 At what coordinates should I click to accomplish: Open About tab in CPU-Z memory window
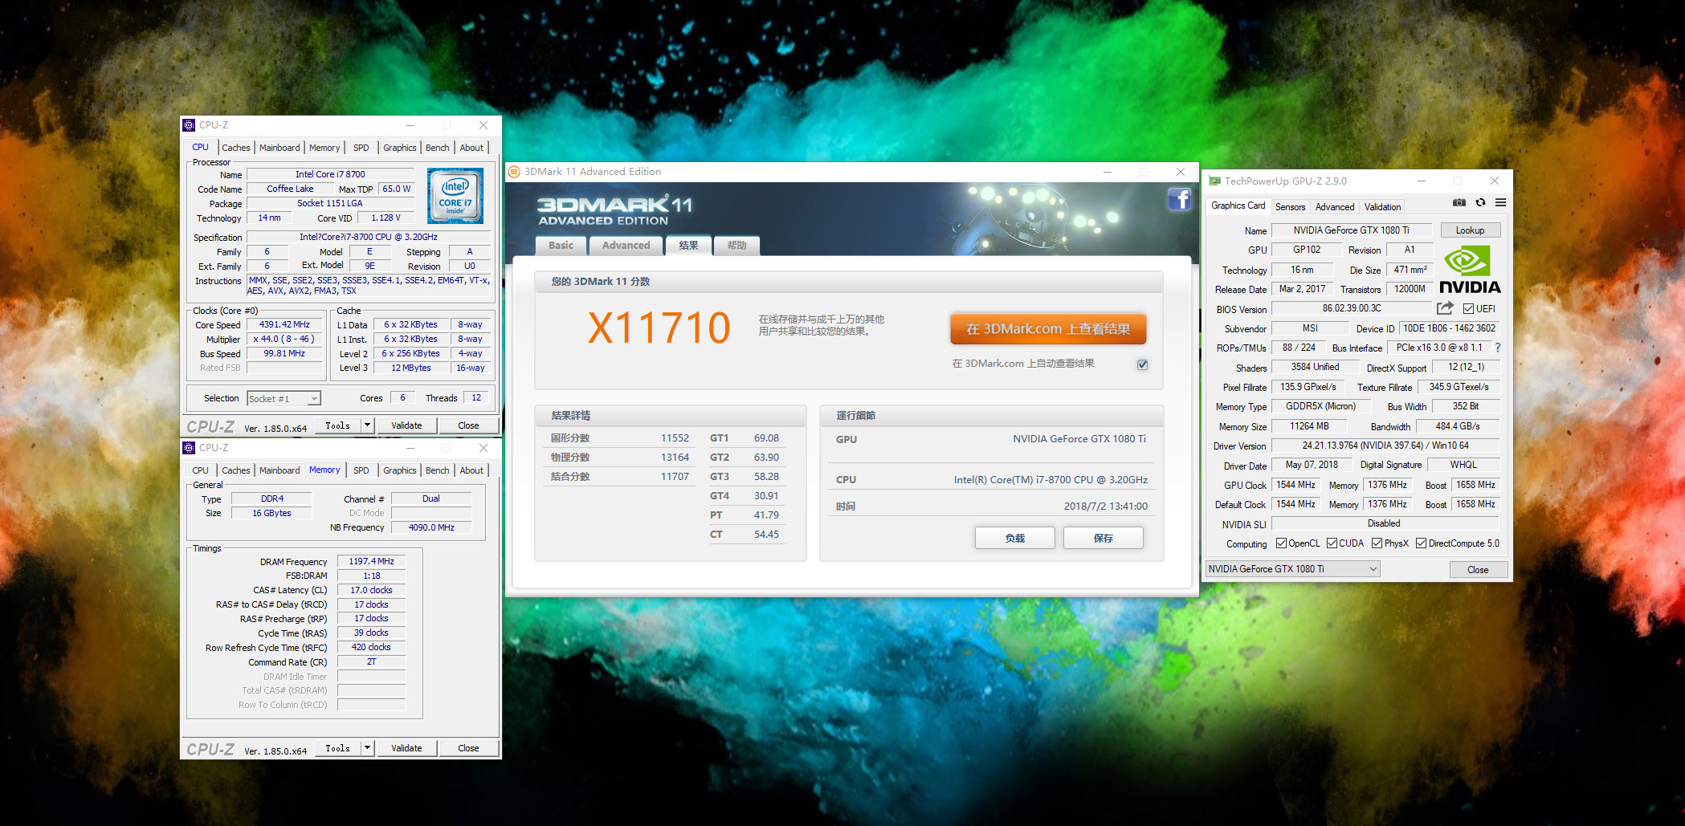(472, 470)
